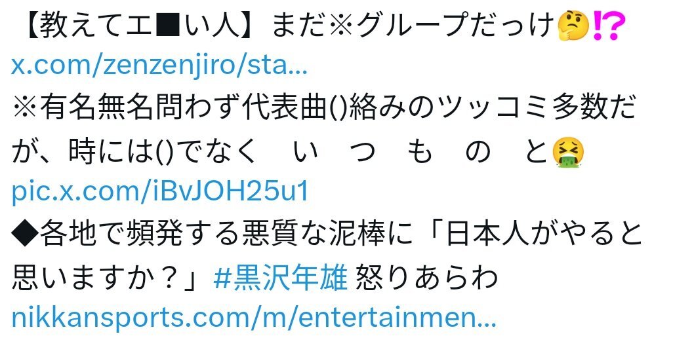Open the x.com/zenzenjiro/sta… link
The image size is (673, 355).
(159, 65)
